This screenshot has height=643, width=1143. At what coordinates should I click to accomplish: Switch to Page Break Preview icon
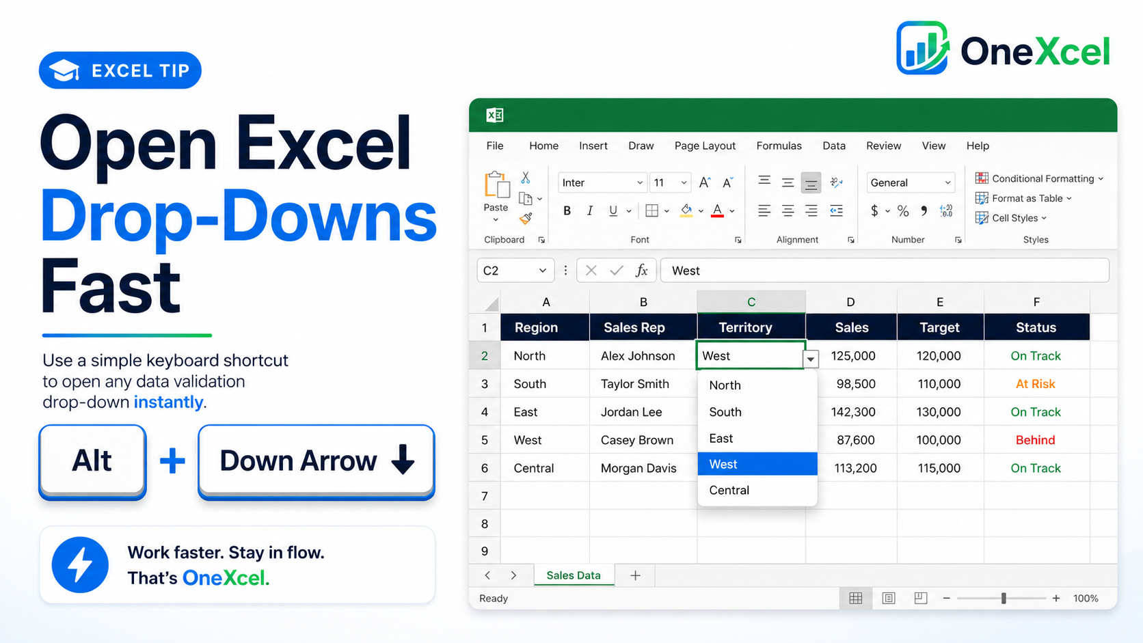[x=921, y=599]
